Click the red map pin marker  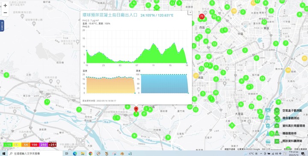click(136, 110)
